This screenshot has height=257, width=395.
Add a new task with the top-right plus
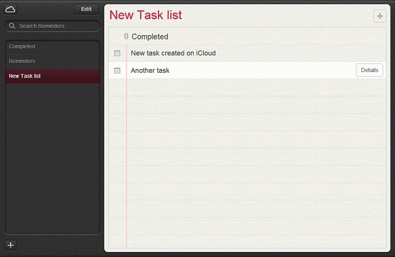pos(380,16)
